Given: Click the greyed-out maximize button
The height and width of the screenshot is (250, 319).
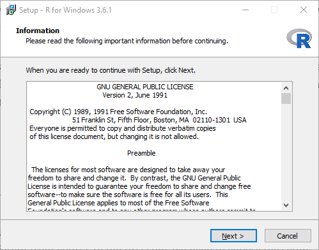Looking at the screenshot, I should click(x=274, y=10).
